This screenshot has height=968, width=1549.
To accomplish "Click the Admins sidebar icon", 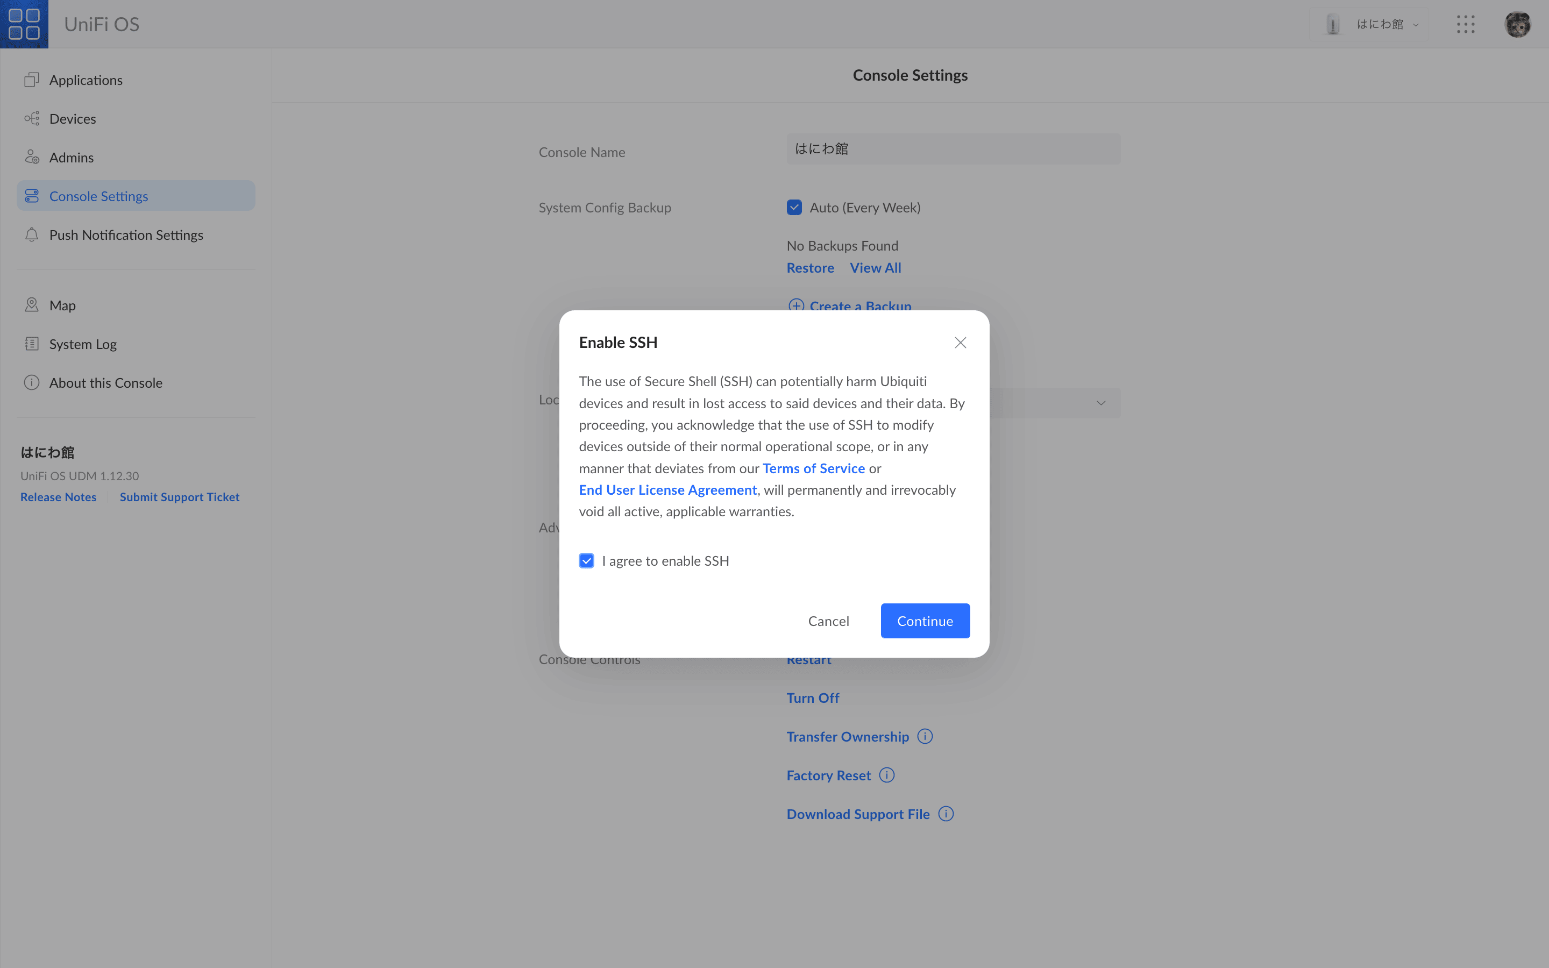I will (x=31, y=157).
